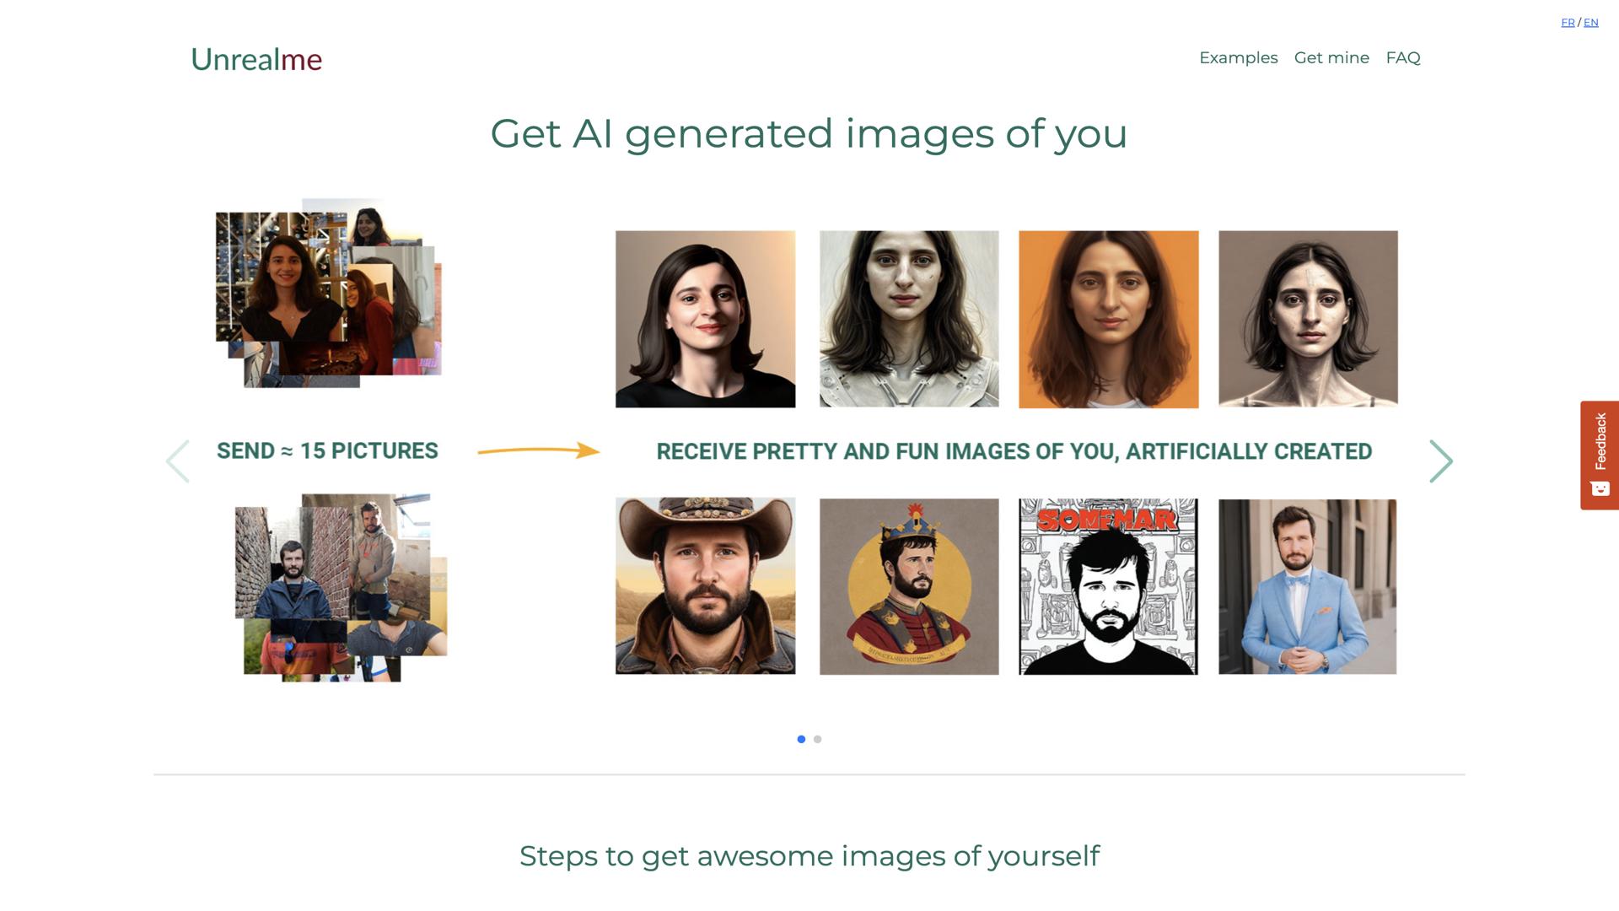Click the orange arrow graphic
This screenshot has width=1619, height=911.
coord(538,451)
